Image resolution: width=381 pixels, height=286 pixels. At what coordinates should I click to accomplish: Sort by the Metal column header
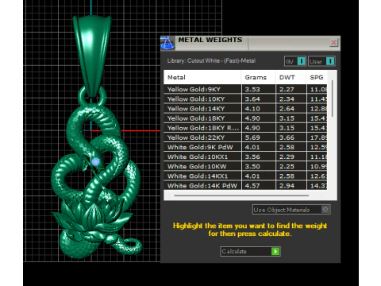coord(202,77)
